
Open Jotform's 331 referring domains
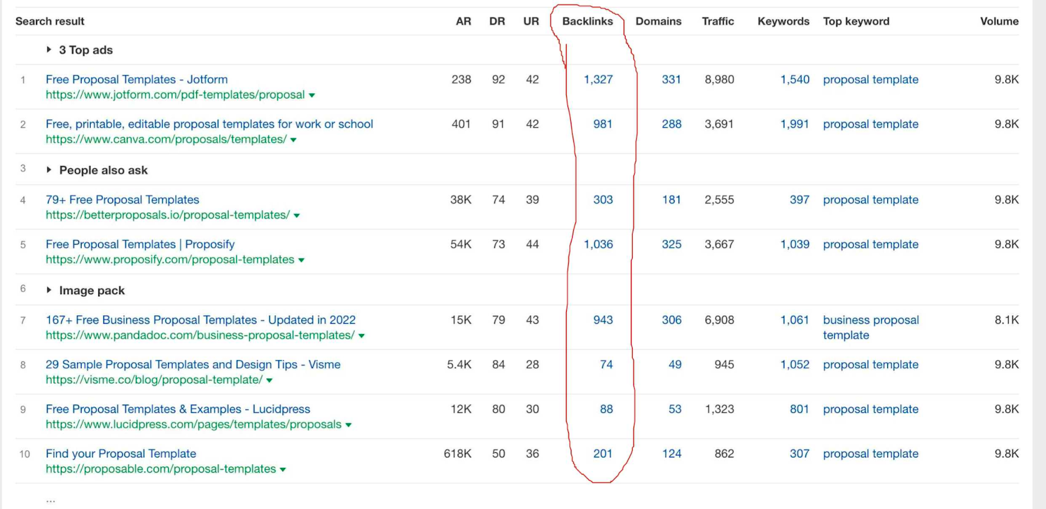click(671, 79)
